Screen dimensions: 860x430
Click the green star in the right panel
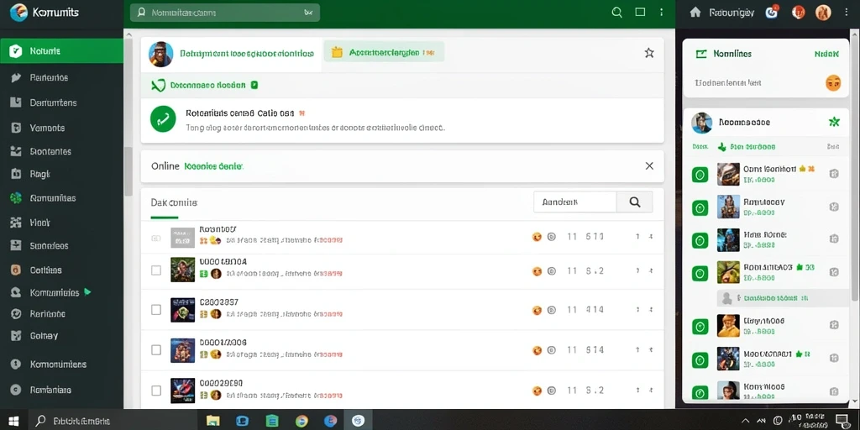point(834,122)
